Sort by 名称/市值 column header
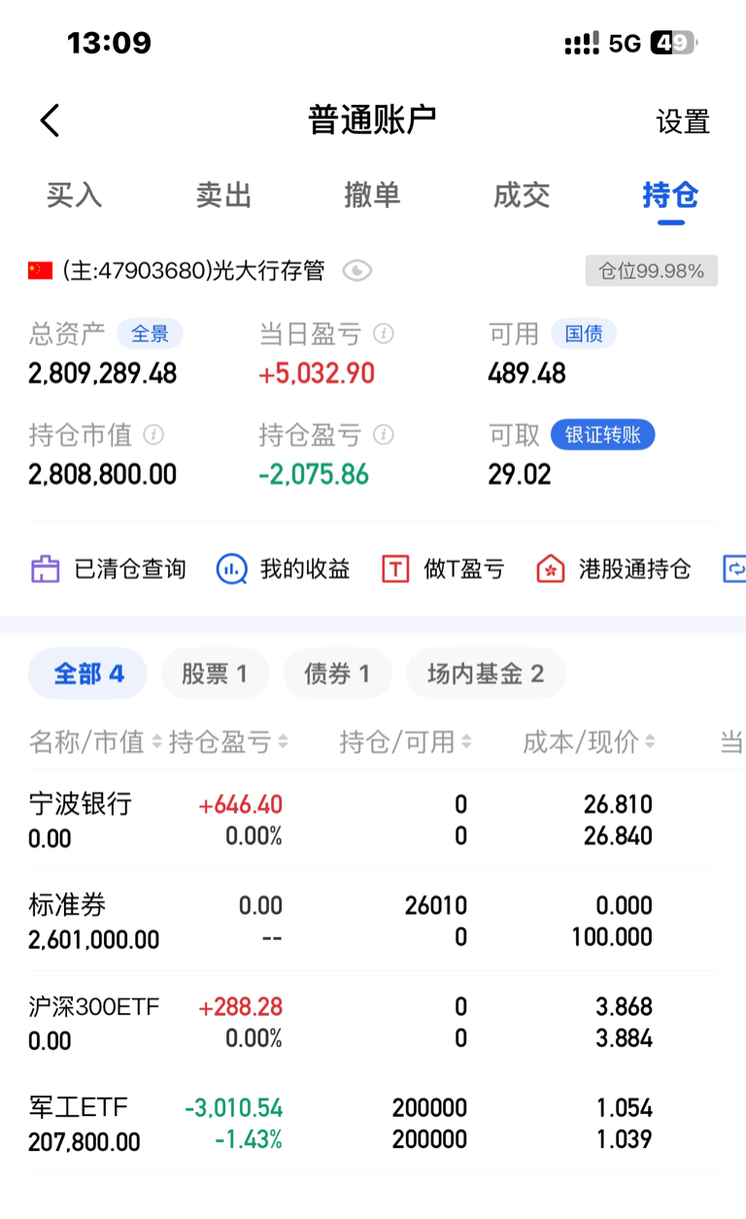Viewport: 746px width, 1219px height. click(x=95, y=743)
